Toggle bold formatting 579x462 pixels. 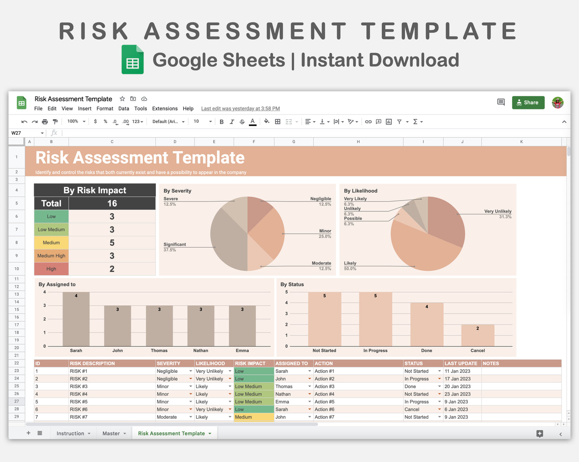[222, 122]
